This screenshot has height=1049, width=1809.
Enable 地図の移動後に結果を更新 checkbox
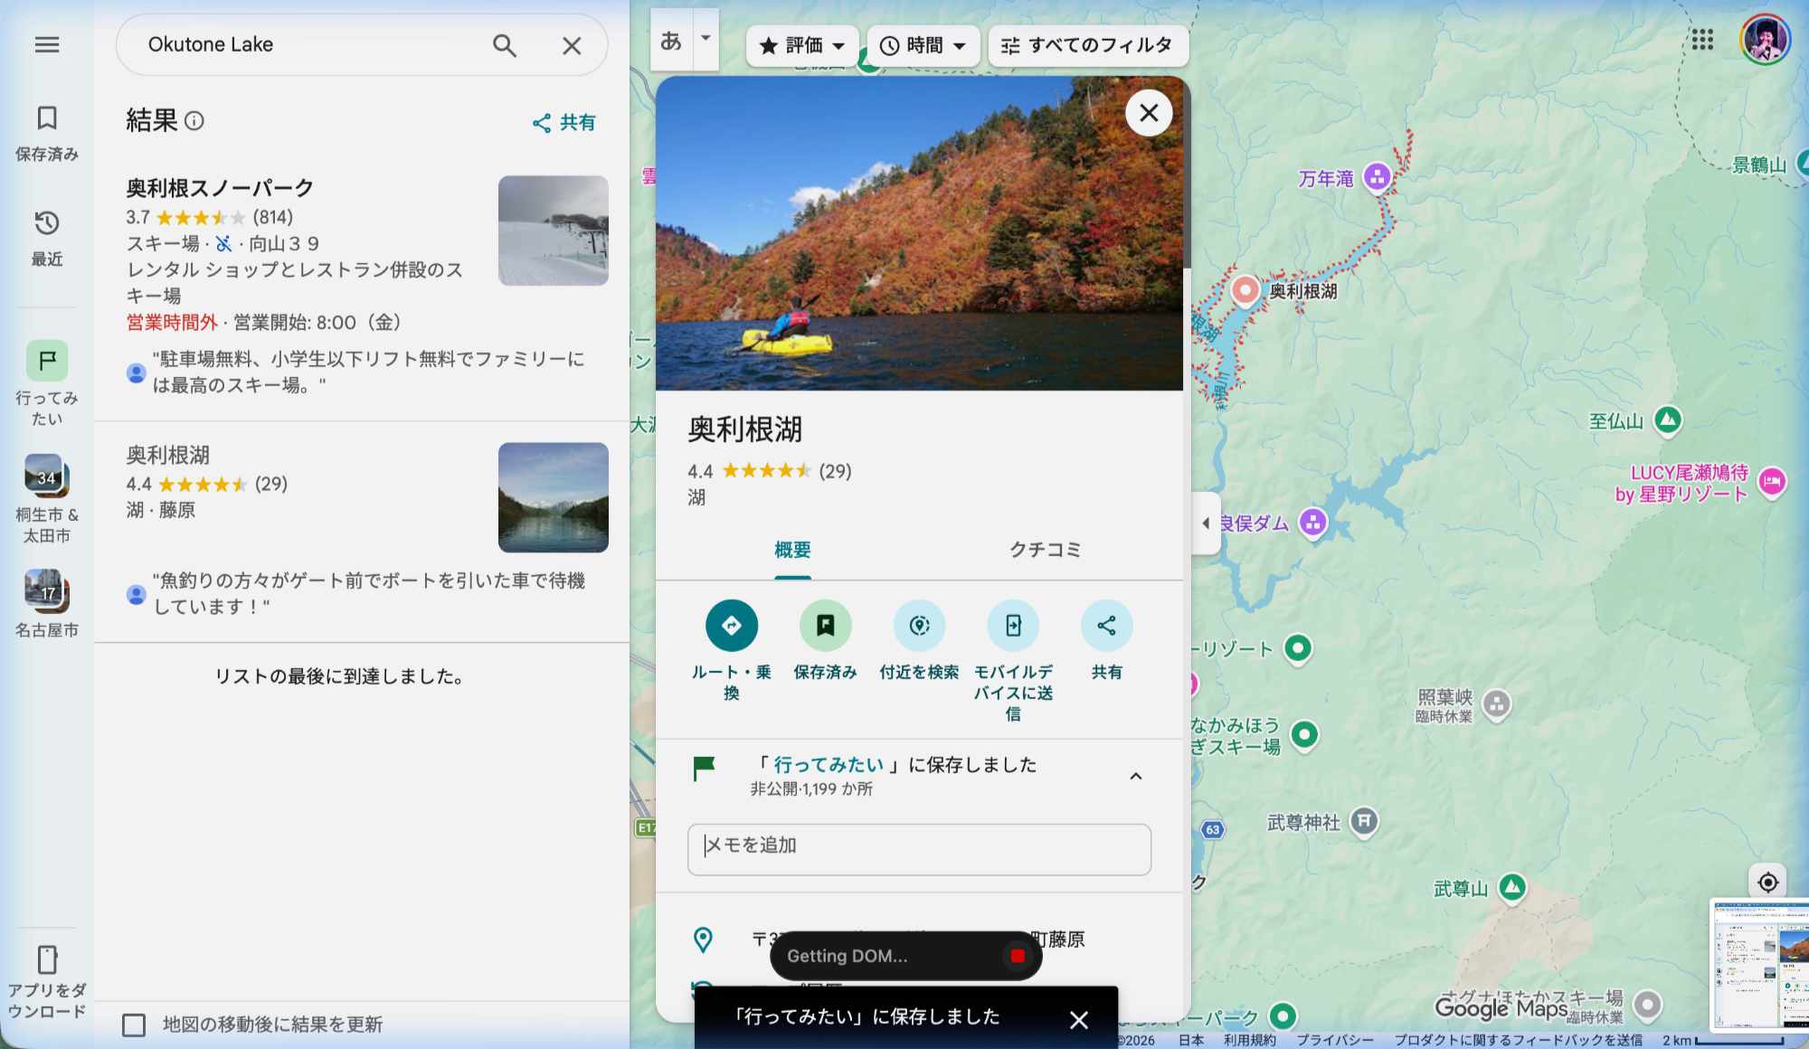click(x=134, y=1025)
